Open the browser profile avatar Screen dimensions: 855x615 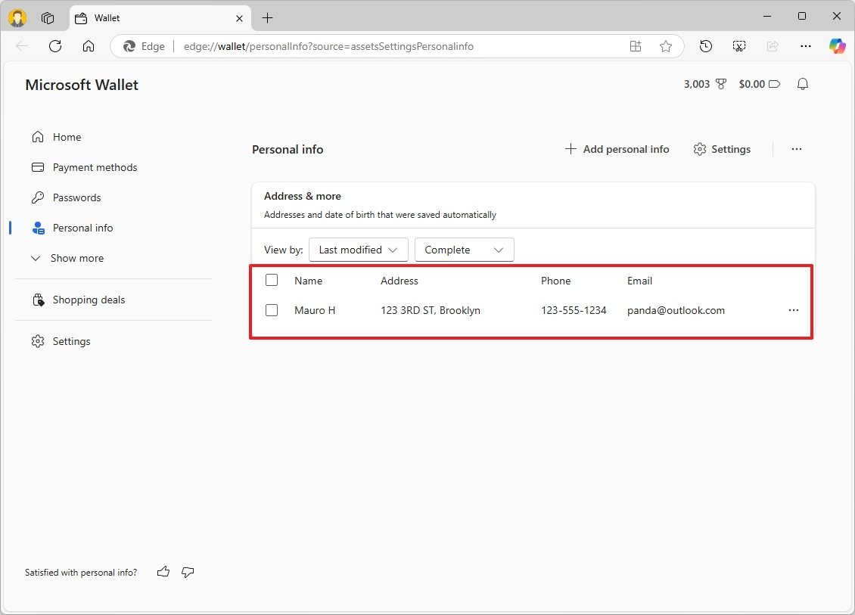coord(17,18)
